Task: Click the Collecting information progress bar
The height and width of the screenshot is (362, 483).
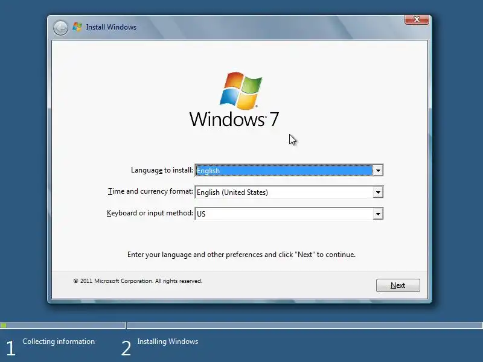Action: 63,325
